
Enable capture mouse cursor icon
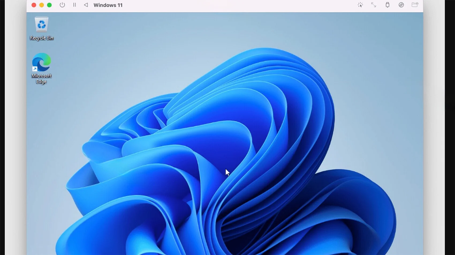(360, 5)
